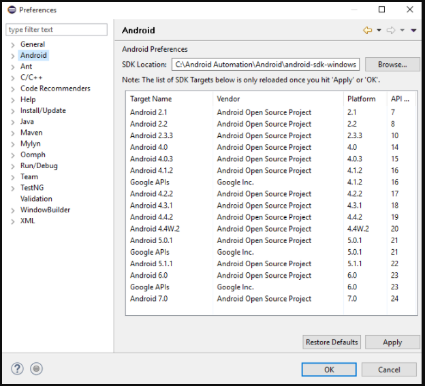This screenshot has width=425, height=386.
Task: Open the preferences view menu triangle
Action: 413,31
